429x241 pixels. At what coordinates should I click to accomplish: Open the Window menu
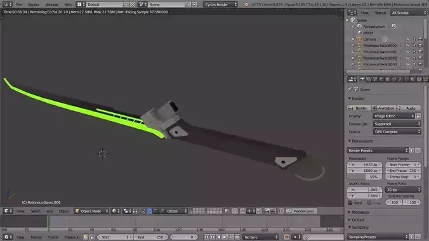click(x=51, y=4)
